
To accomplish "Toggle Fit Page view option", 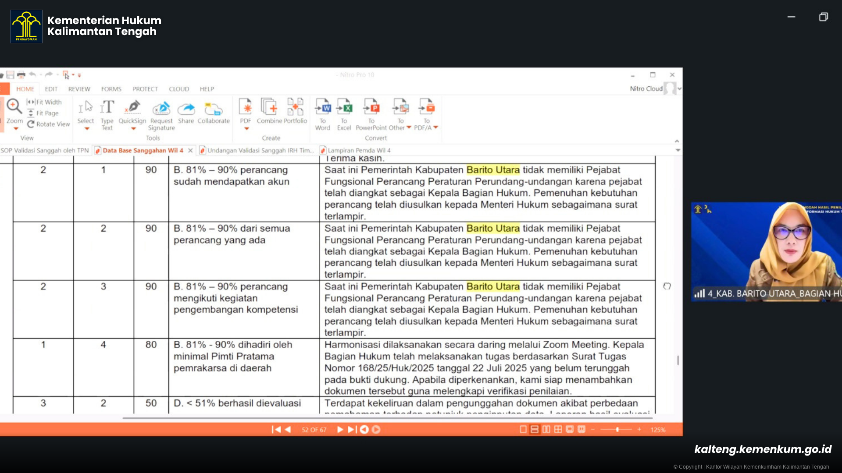I will [43, 113].
